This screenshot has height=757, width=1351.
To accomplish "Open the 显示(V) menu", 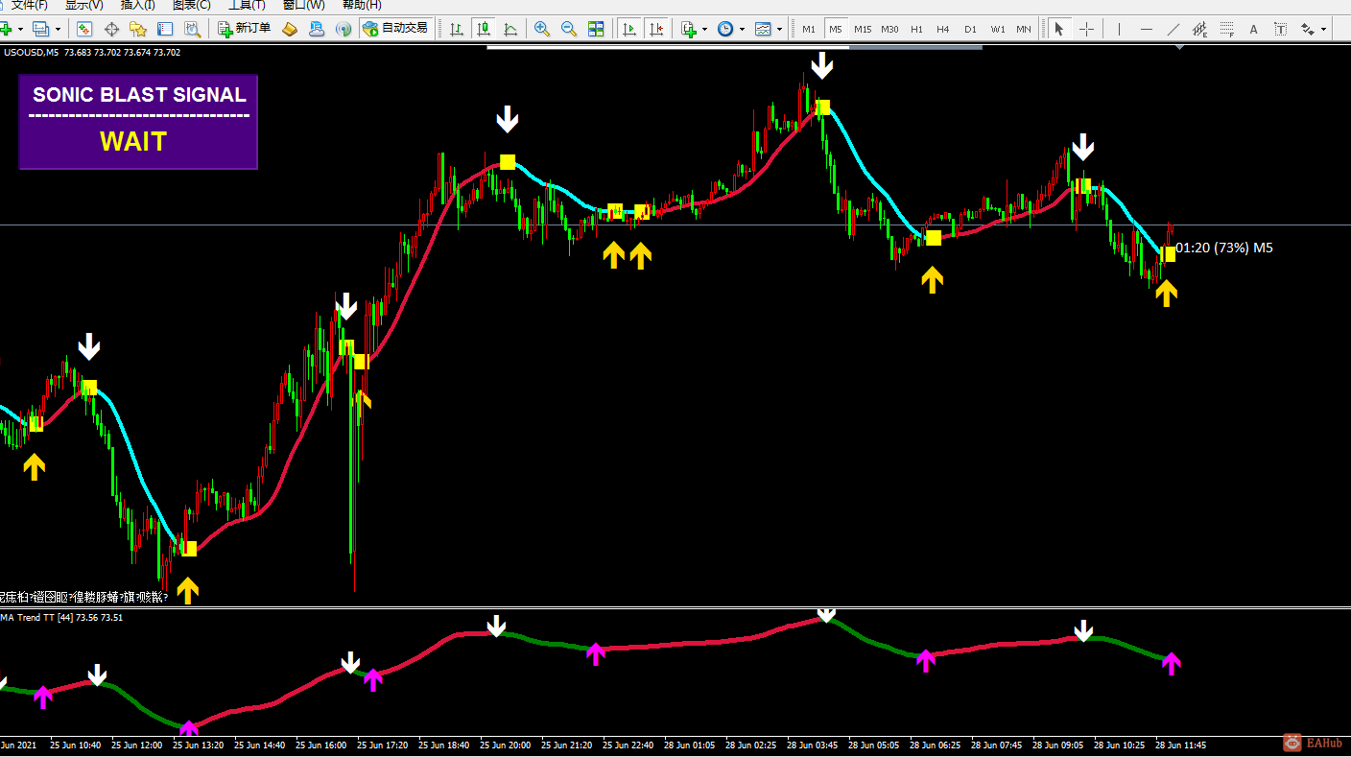I will pyautogui.click(x=83, y=5).
